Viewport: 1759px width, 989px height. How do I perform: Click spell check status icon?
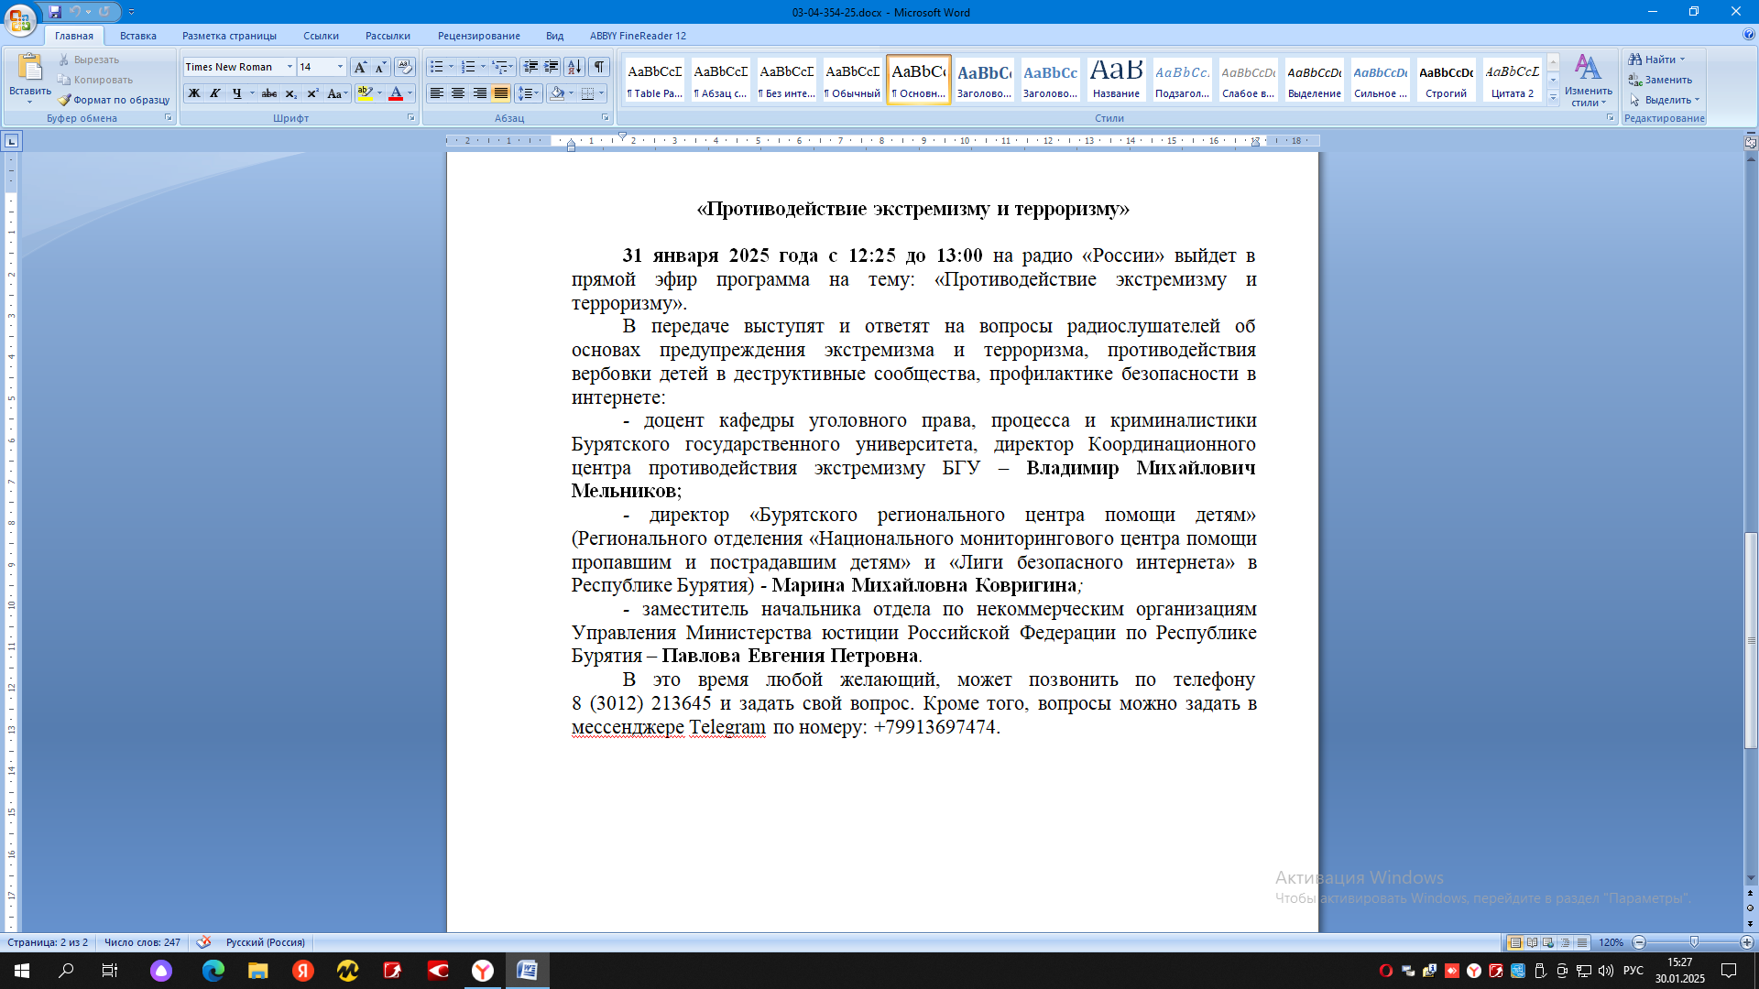tap(203, 942)
